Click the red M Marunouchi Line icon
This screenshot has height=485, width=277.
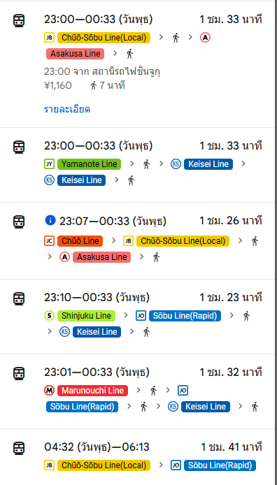click(49, 391)
